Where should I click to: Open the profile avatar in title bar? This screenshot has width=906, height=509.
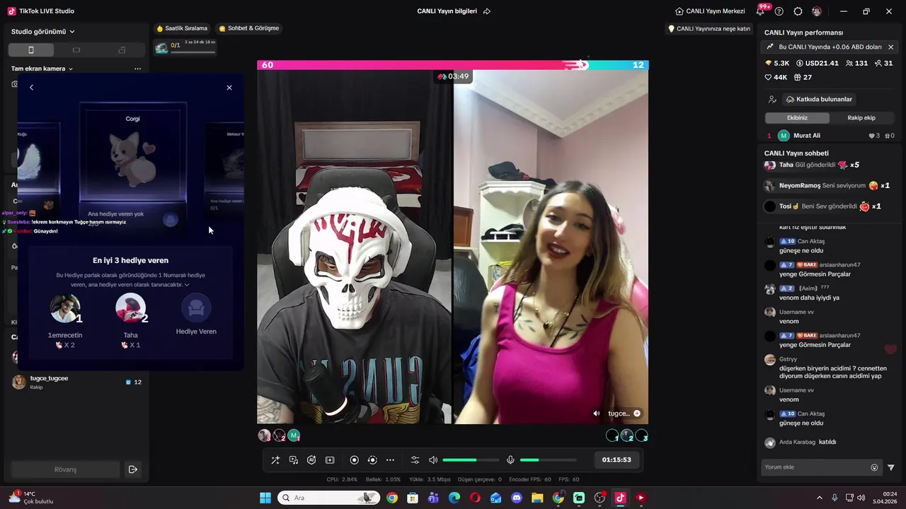pos(817,11)
